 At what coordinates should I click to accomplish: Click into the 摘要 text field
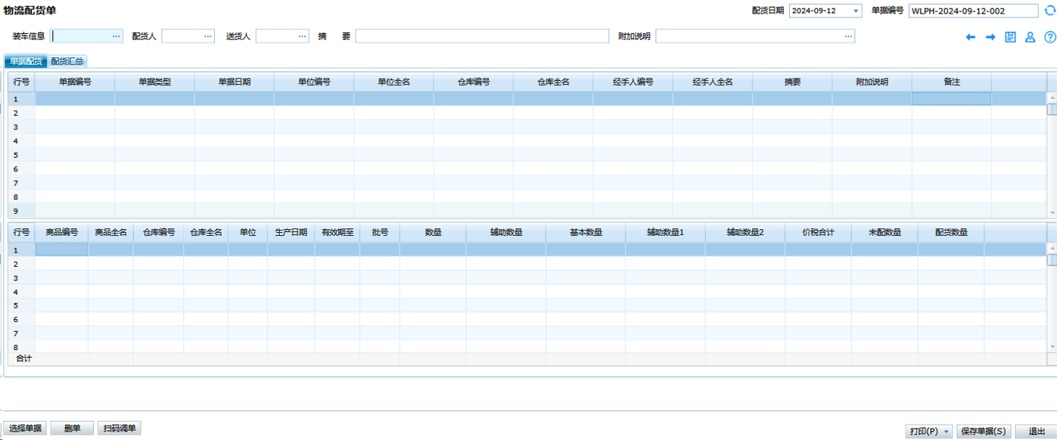tap(481, 36)
